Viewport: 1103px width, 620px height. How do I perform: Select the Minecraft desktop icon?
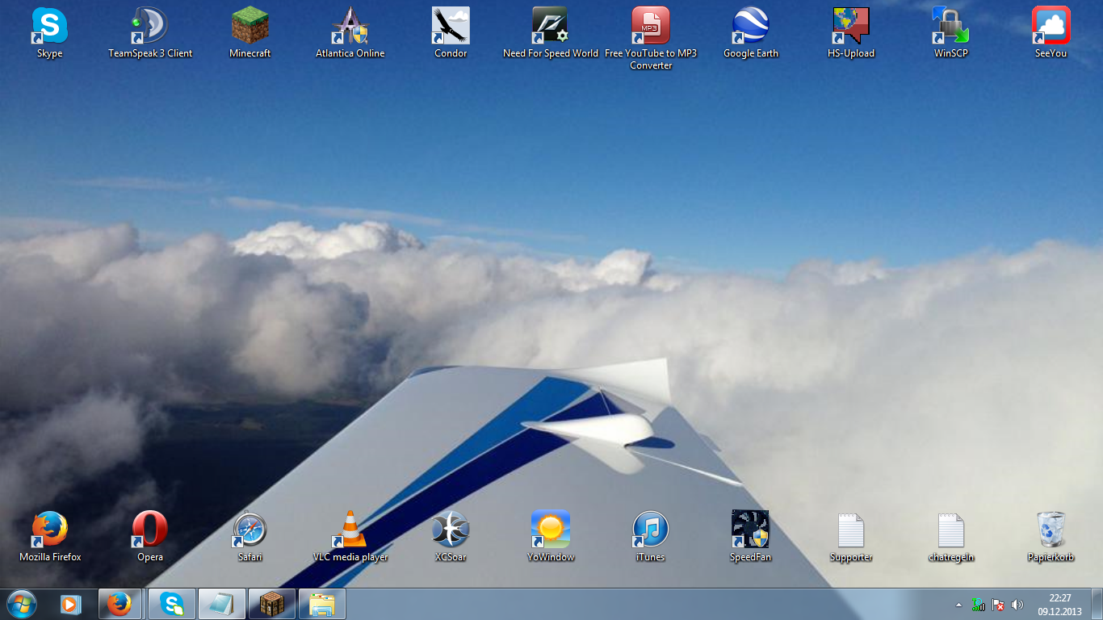pyautogui.click(x=250, y=27)
